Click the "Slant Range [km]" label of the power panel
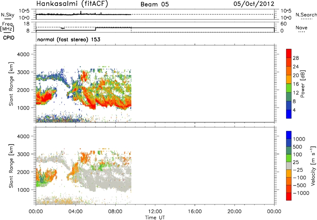317x220 pixels. click(x=11, y=84)
